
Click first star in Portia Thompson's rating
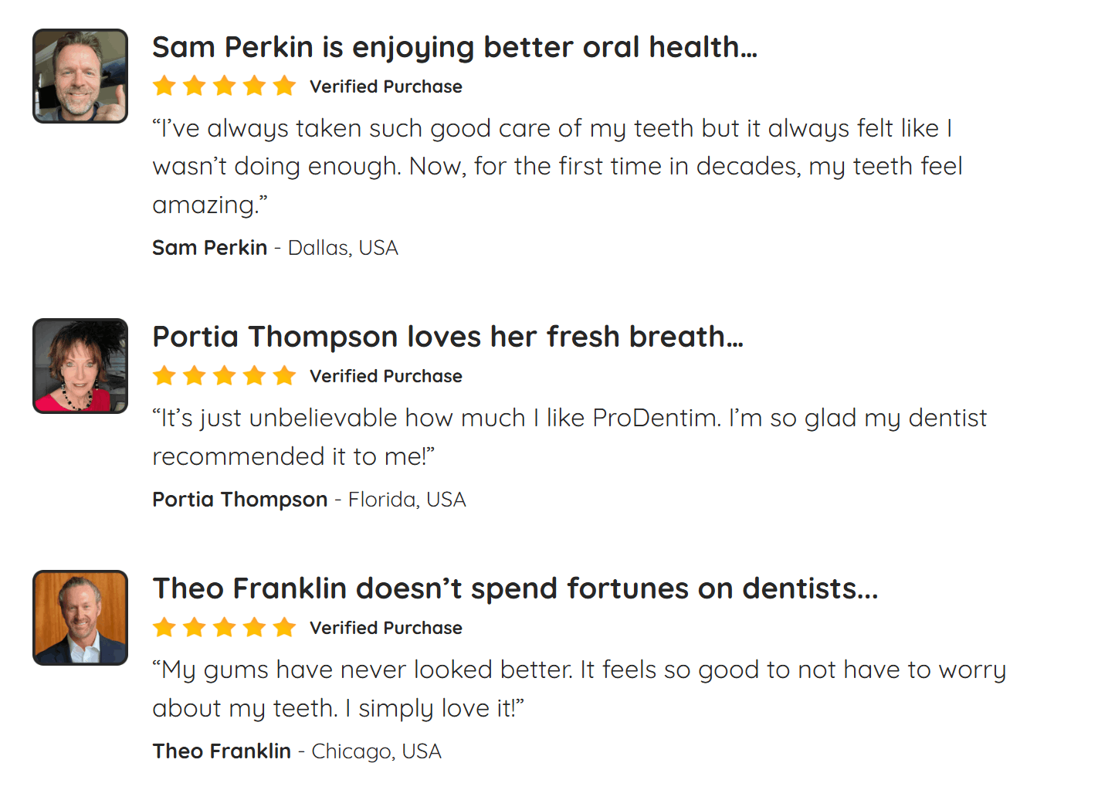click(164, 376)
